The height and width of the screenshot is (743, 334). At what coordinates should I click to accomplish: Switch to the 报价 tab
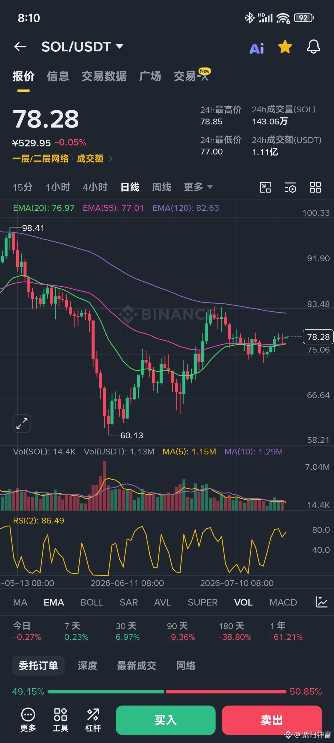(x=23, y=76)
